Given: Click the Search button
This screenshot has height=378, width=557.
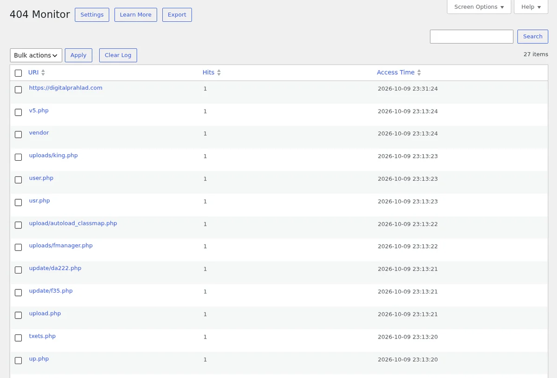Looking at the screenshot, I should 533,37.
